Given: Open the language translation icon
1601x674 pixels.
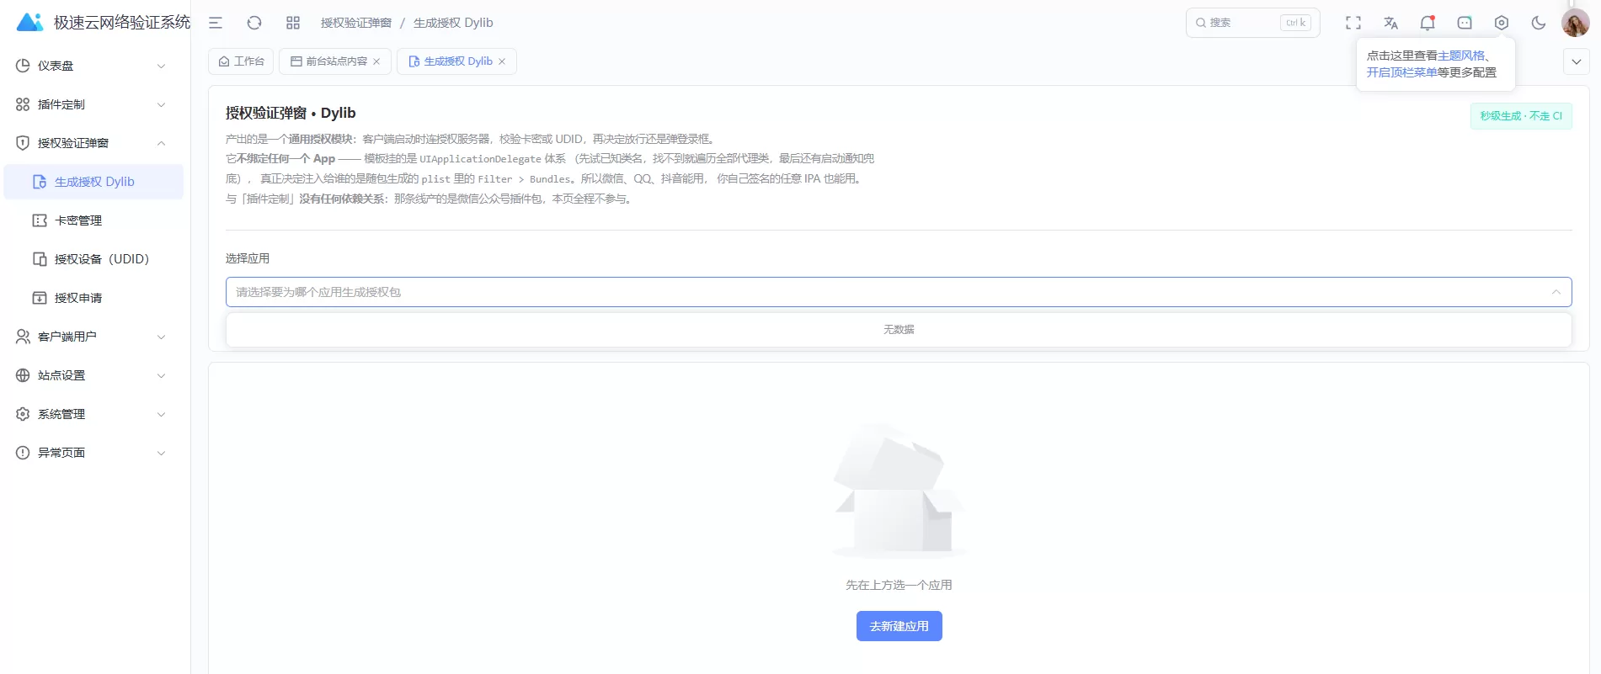Looking at the screenshot, I should coord(1390,23).
